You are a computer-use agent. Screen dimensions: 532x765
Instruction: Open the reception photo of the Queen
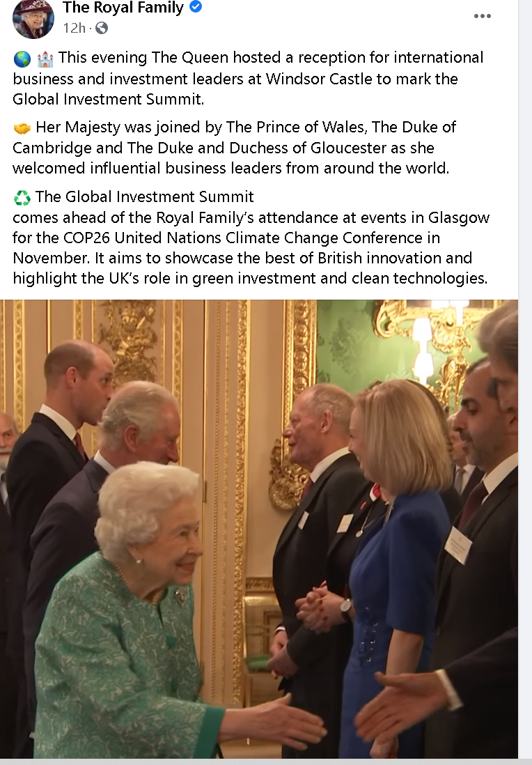click(x=259, y=529)
